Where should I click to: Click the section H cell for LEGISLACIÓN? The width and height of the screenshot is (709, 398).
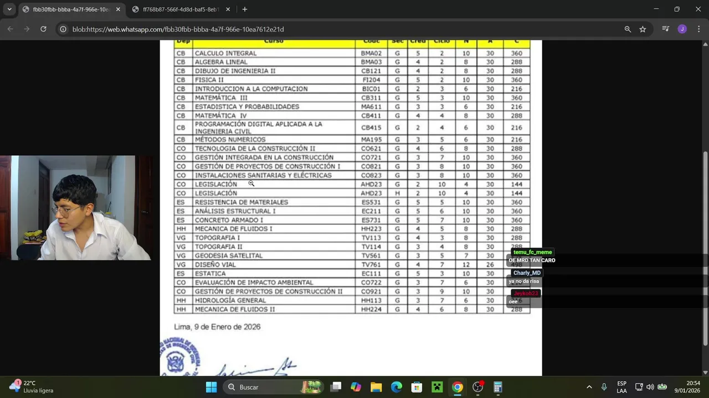(x=397, y=193)
